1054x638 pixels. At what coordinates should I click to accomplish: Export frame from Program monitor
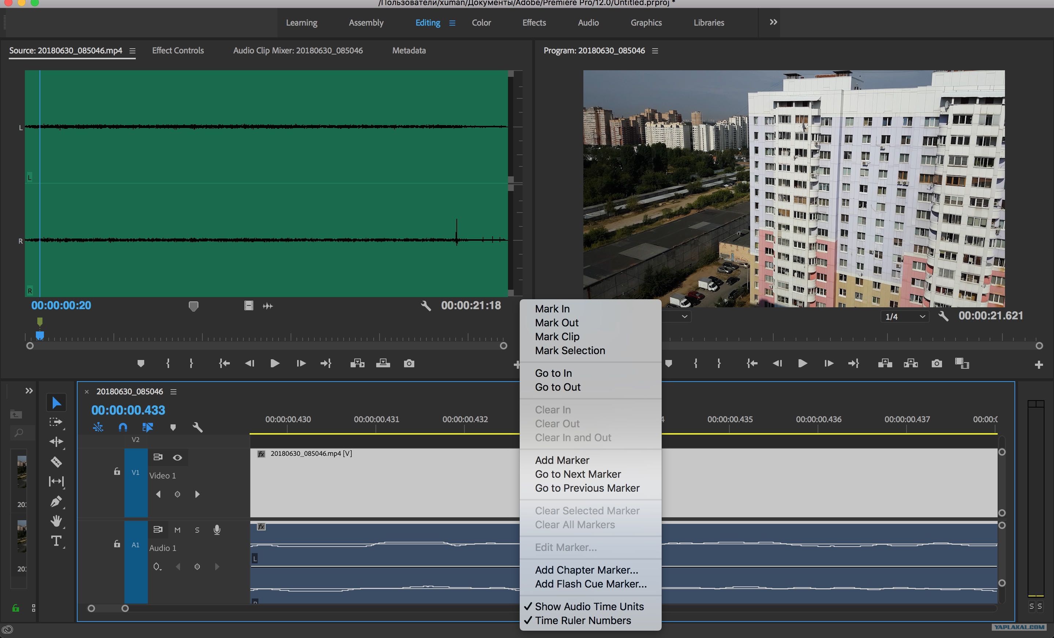pos(937,364)
